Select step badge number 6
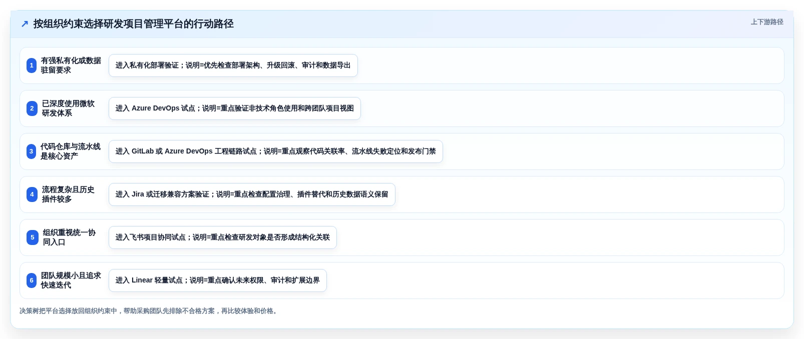This screenshot has width=804, height=339. tap(32, 280)
